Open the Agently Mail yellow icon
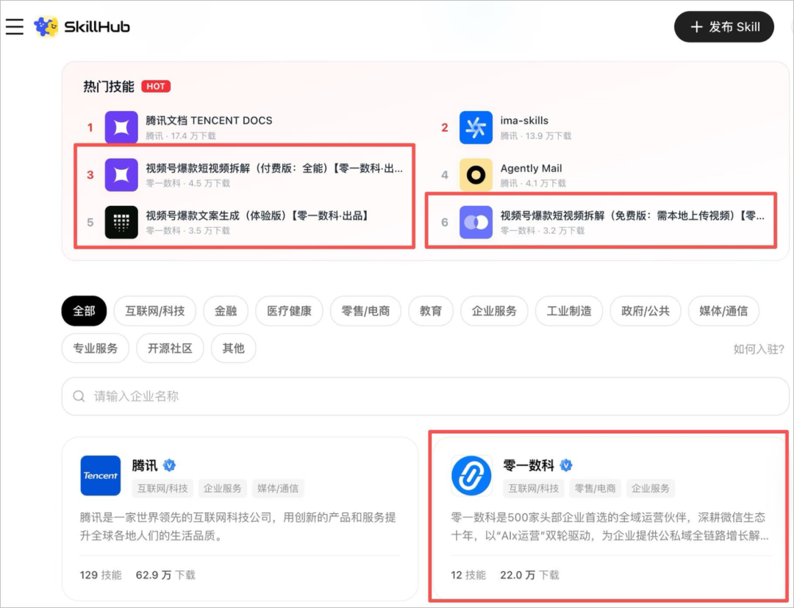Screen dimensions: 794x608 tap(476, 175)
